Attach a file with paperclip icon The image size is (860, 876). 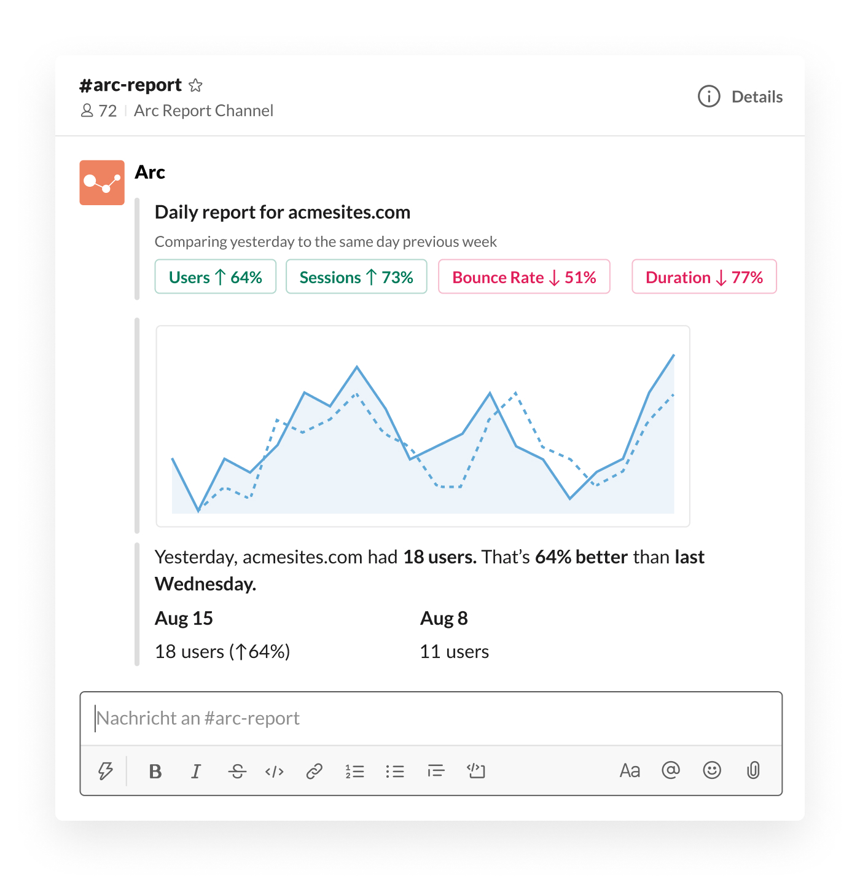(x=753, y=770)
